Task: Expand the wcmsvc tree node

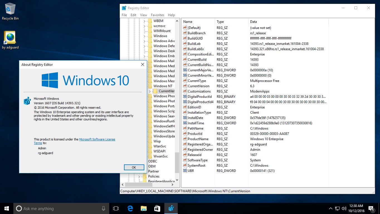Action: point(144,26)
